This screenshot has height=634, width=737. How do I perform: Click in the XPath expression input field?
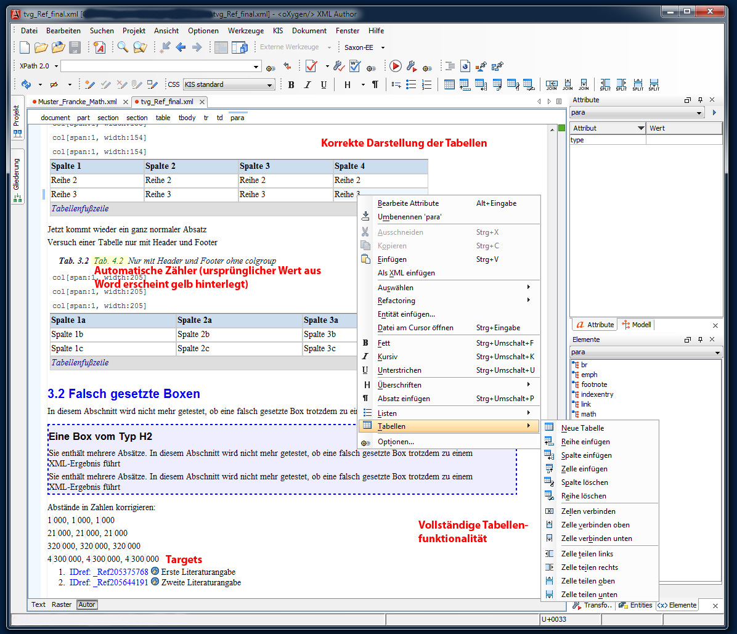[157, 66]
